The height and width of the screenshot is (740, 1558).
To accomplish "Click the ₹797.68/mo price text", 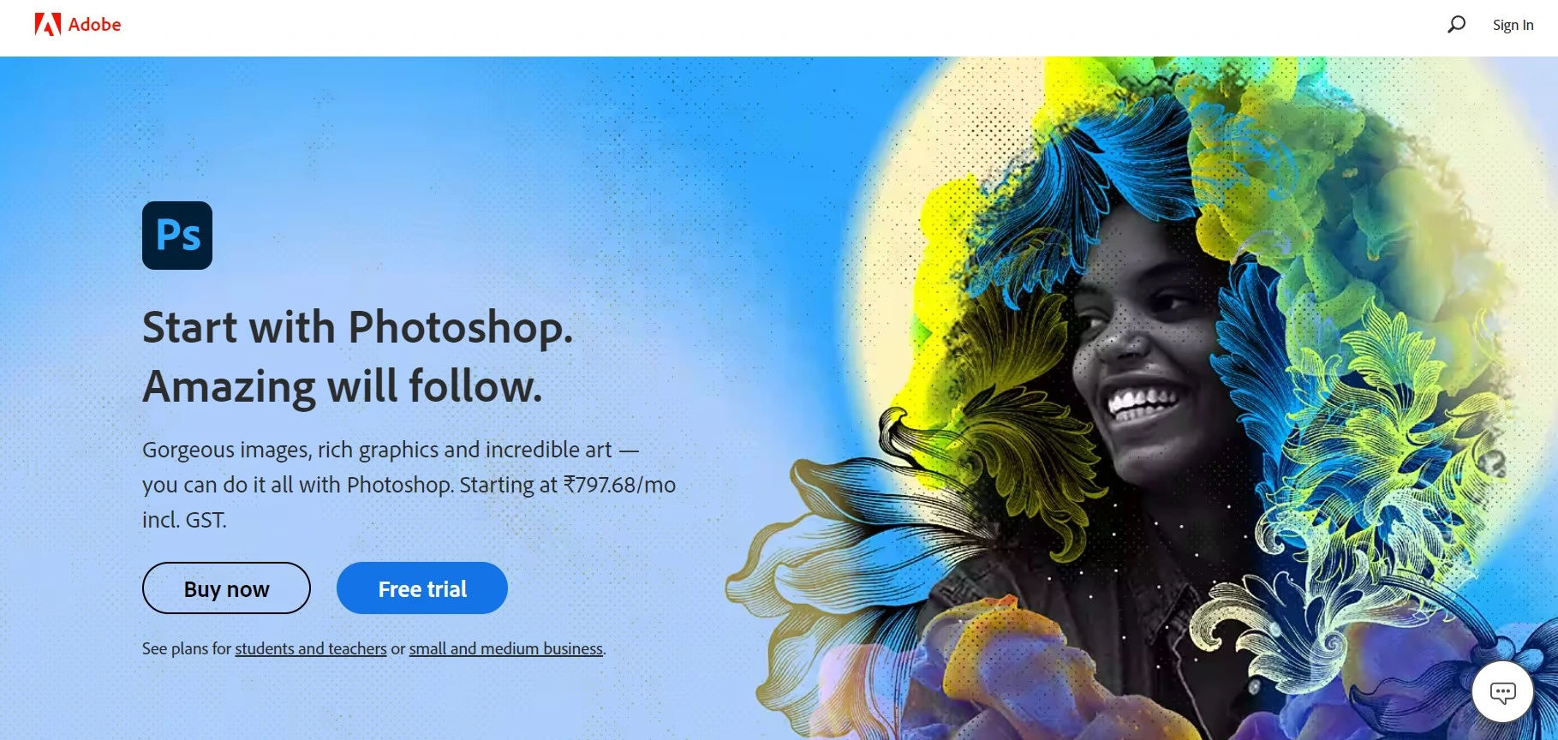I will coord(619,485).
